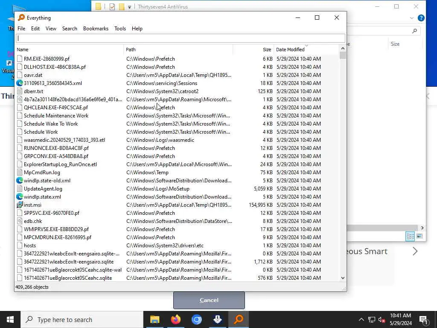Click the taskbar search box
The height and width of the screenshot is (328, 437).
(x=82, y=319)
